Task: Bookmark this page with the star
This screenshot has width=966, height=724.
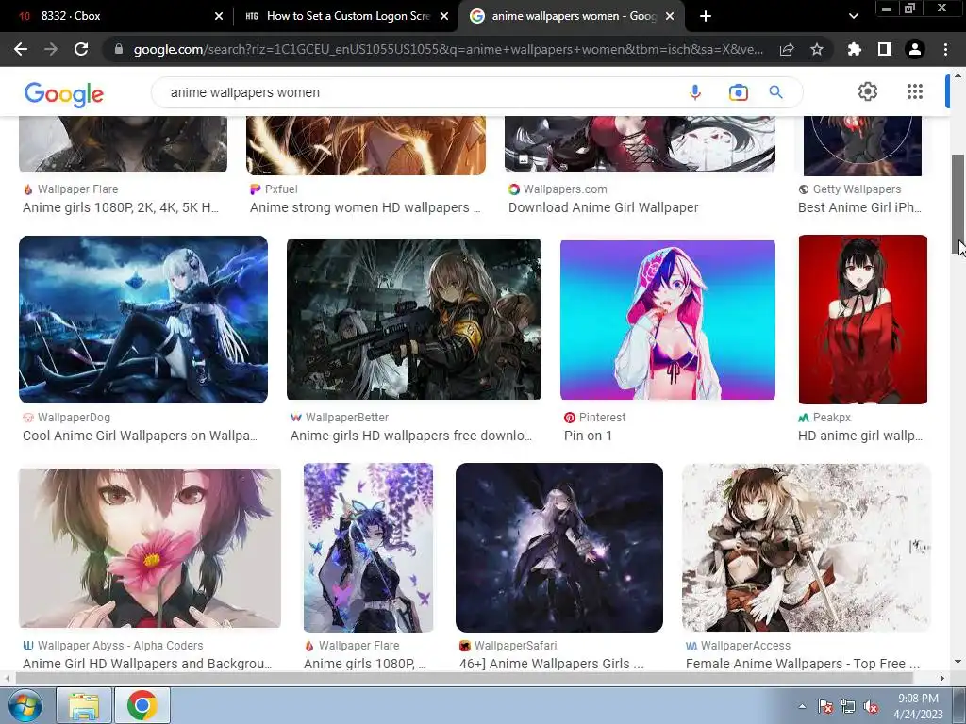Action: (x=817, y=49)
